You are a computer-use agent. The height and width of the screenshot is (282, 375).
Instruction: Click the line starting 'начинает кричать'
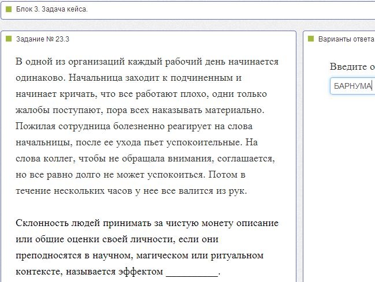pos(141,94)
